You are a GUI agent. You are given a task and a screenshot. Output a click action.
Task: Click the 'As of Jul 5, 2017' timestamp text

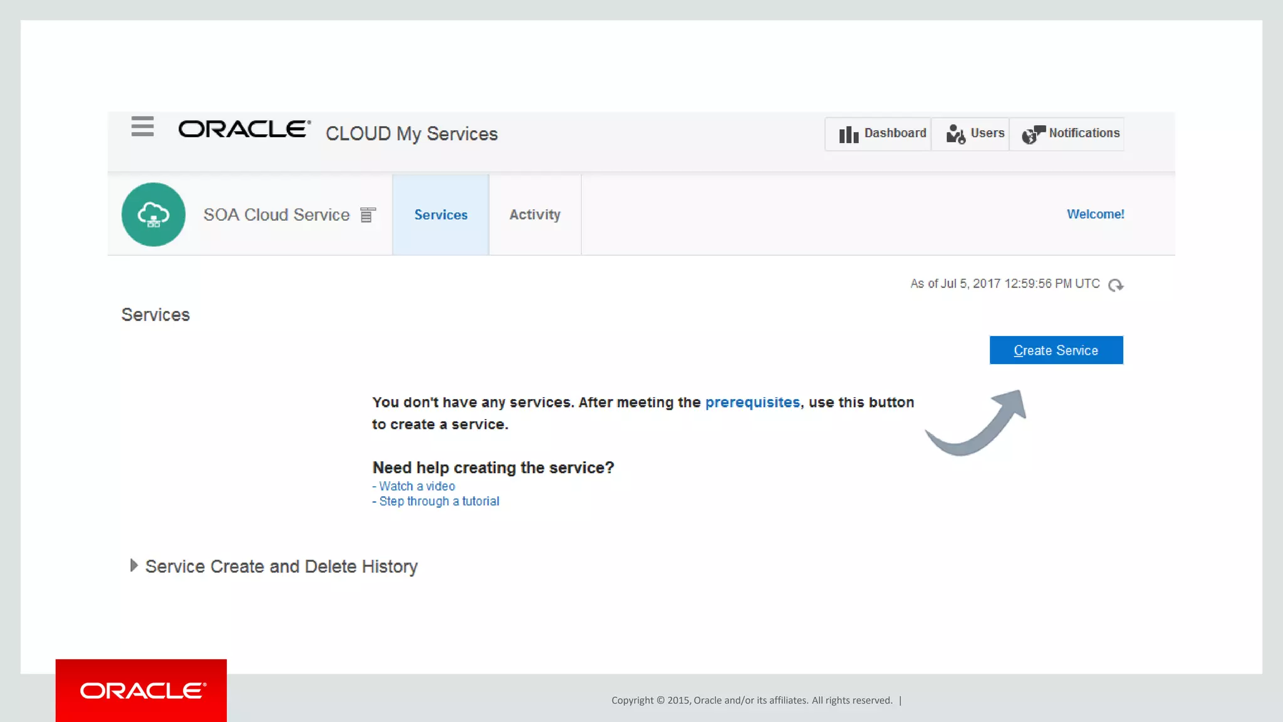click(1005, 284)
